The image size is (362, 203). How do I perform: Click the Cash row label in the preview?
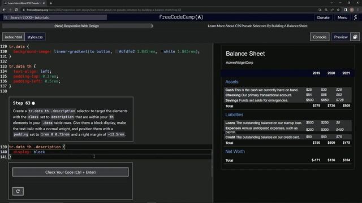pos(230,90)
